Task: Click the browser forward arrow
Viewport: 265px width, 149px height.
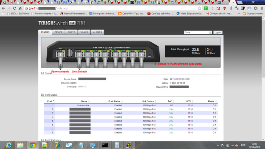Action: pyautogui.click(x=9, y=8)
